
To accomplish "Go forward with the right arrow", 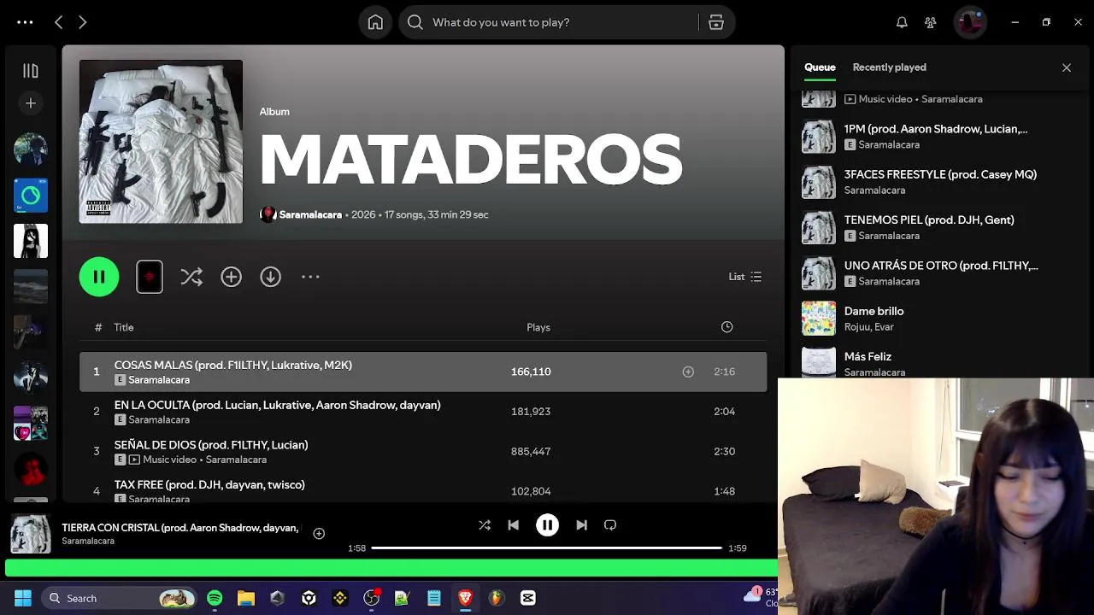I will (x=83, y=22).
